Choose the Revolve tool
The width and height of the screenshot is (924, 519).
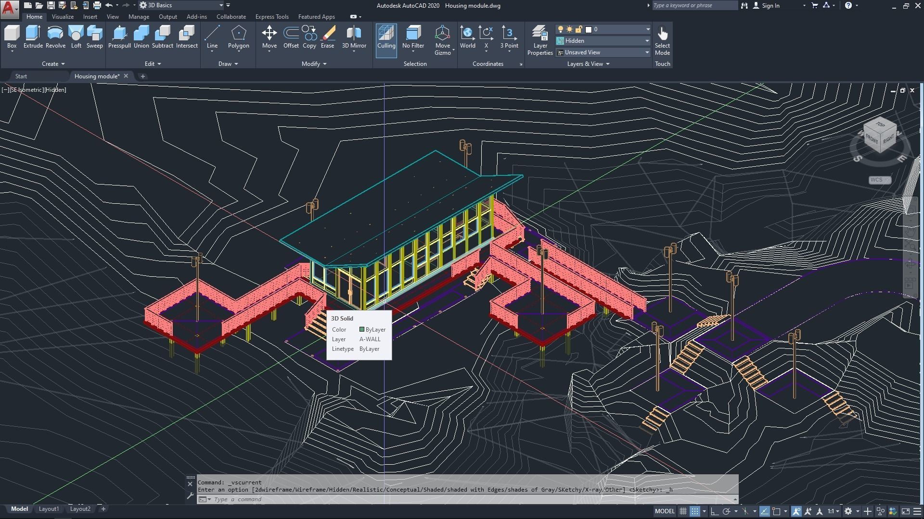55,37
